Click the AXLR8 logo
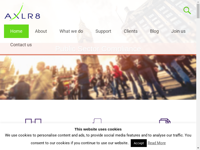200x150 pixels. 22,12
